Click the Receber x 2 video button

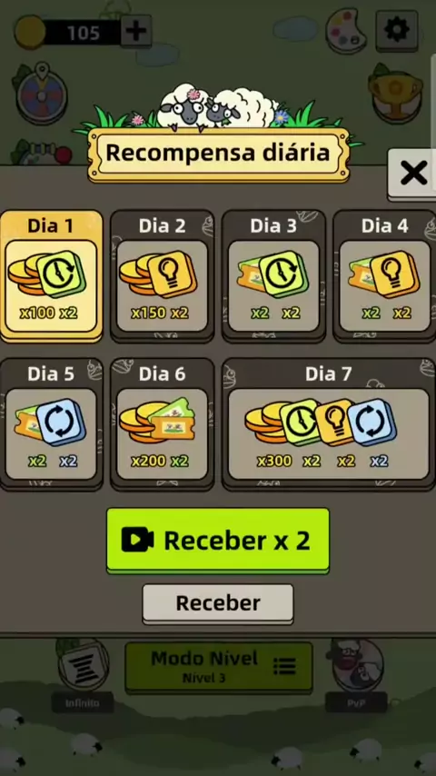[x=218, y=541]
